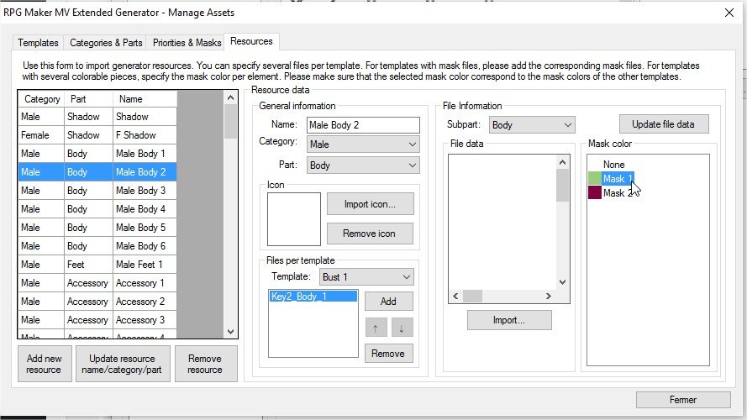Select the F Shadow resource row

97,135
